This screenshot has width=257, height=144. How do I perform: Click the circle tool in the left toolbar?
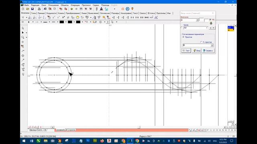point(23,56)
